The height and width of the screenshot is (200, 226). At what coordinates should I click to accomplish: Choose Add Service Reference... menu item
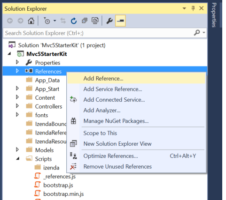click(136, 89)
